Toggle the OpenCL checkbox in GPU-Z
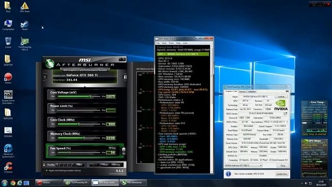The height and width of the screenshot is (187, 332). 240,160
